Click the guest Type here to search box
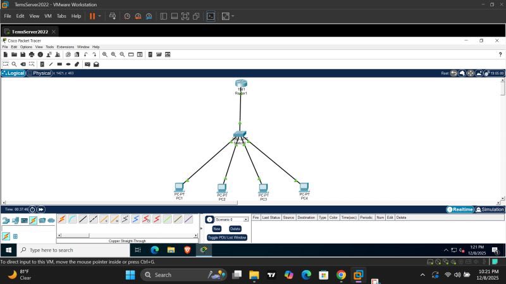This screenshot has width=506, height=284. pyautogui.click(x=73, y=250)
